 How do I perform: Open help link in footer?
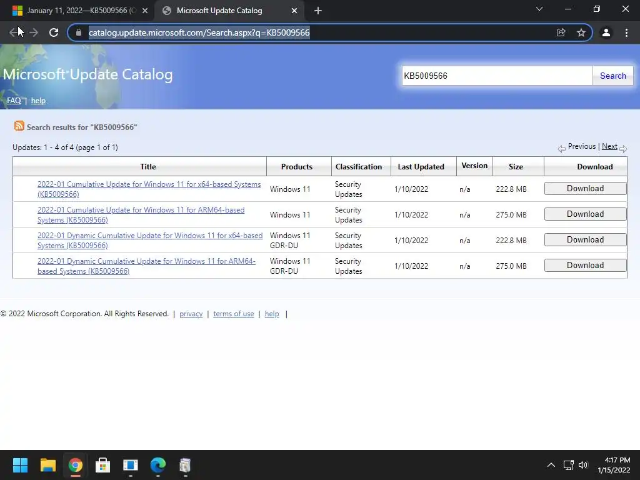click(272, 314)
